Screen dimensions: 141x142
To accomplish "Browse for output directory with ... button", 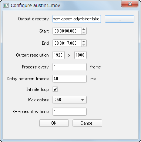I will click(120, 19).
